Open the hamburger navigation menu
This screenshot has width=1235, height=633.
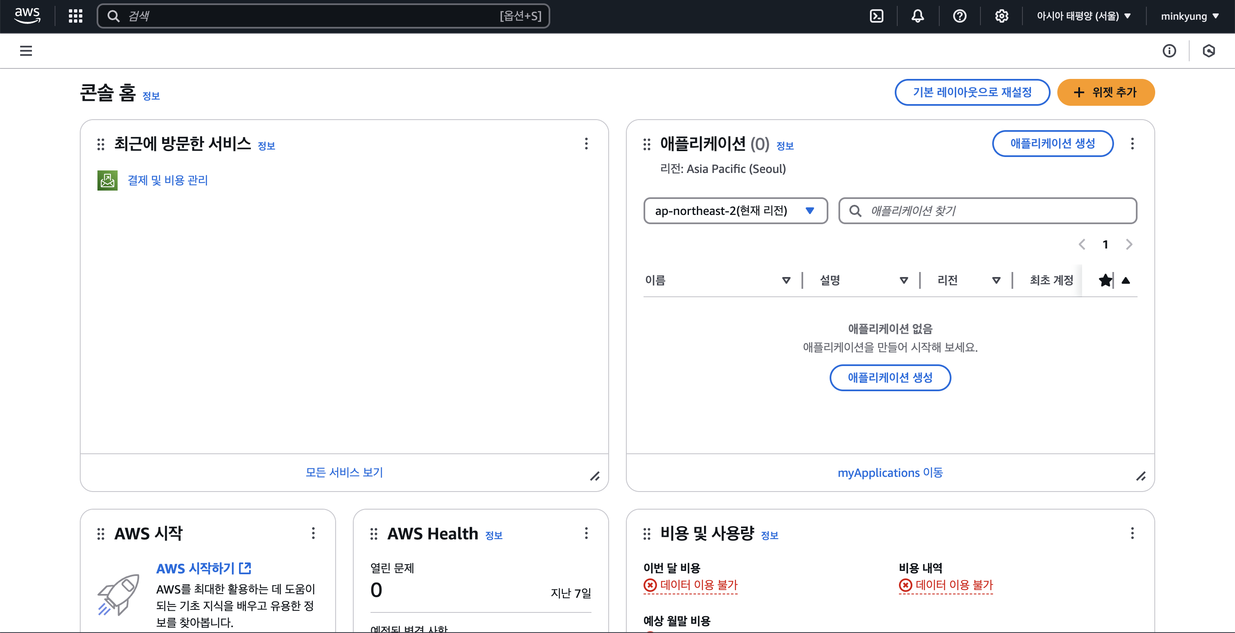point(26,51)
